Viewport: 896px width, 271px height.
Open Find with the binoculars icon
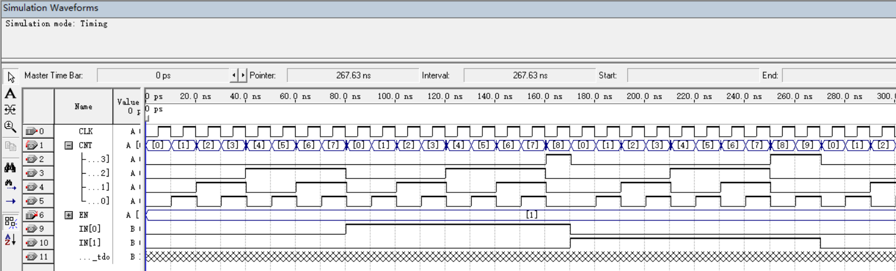10,168
